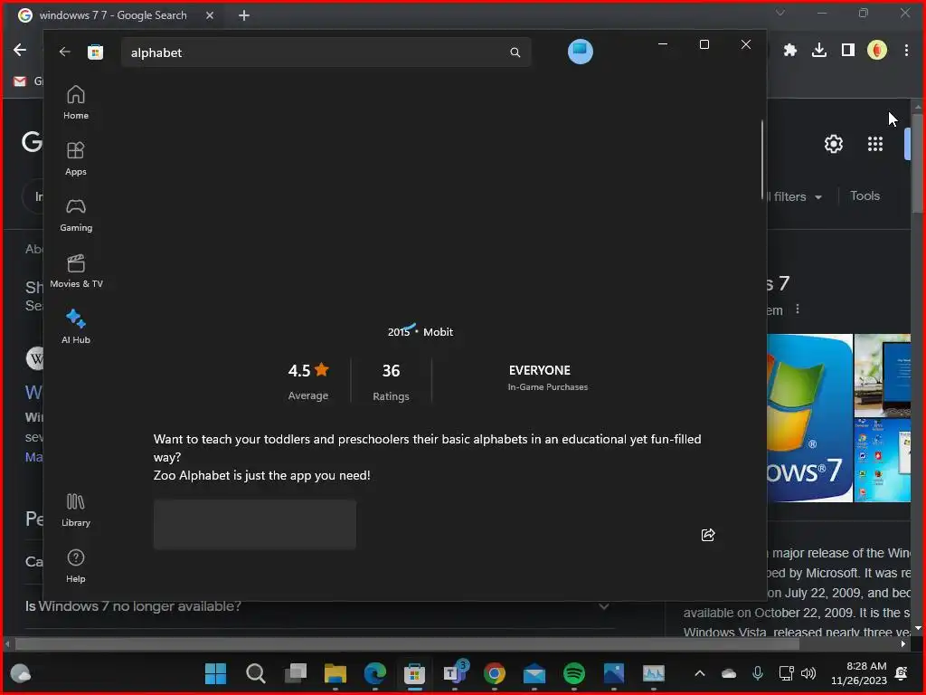Viewport: 926px width, 695px height.
Task: Open Microsoft Edge from taskbar
Action: click(375, 673)
